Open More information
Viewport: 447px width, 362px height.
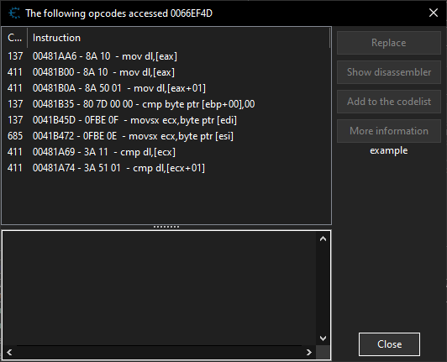tap(389, 131)
